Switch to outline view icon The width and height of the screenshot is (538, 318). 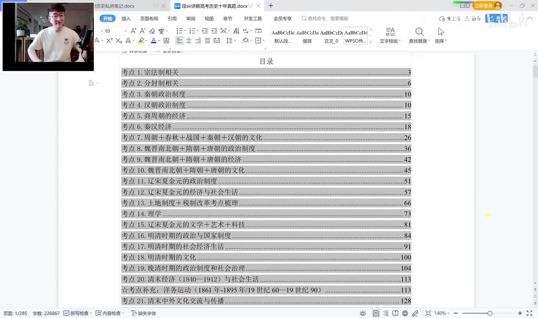pyautogui.click(x=386, y=313)
